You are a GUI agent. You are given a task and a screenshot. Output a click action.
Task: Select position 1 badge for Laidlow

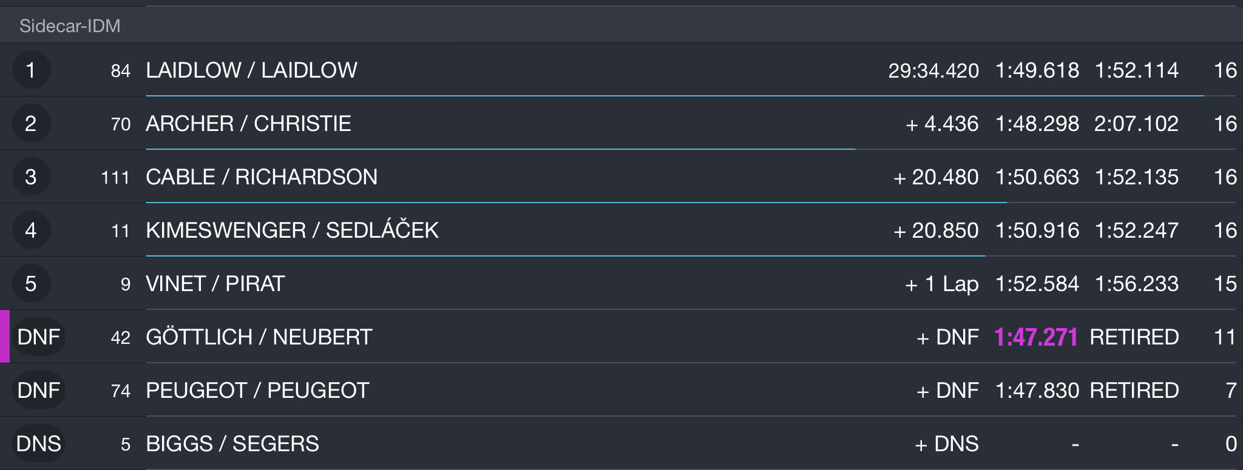[x=31, y=70]
